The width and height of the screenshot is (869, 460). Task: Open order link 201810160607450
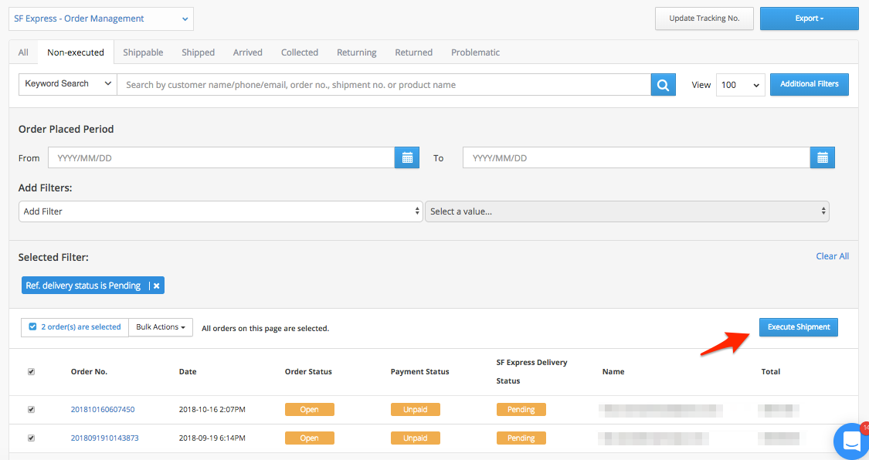[x=103, y=410]
